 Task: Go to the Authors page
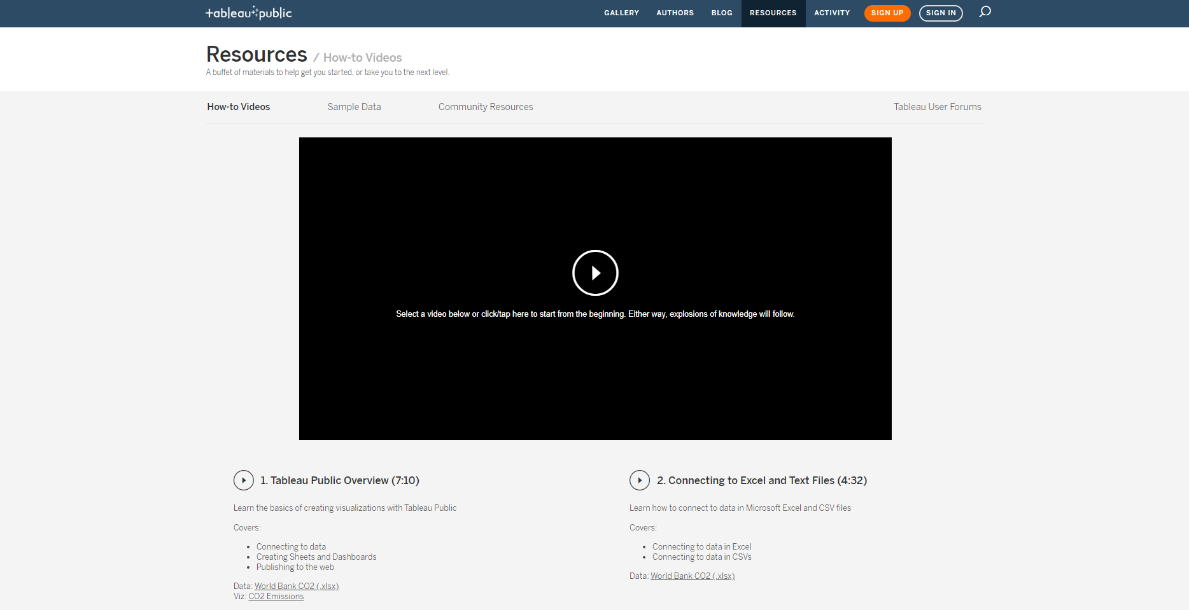(x=675, y=13)
